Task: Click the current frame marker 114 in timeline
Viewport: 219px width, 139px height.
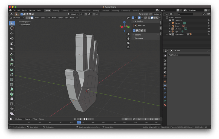Action: [x=79, y=123]
